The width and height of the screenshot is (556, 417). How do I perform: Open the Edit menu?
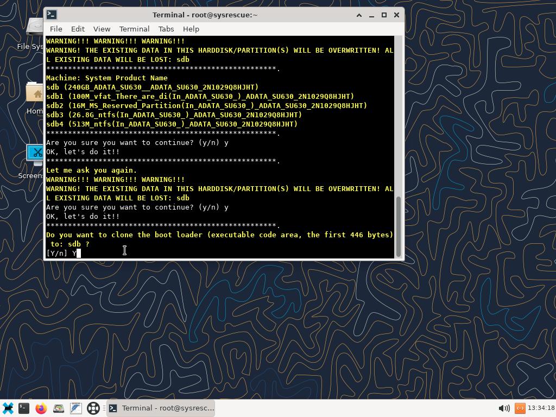(78, 29)
